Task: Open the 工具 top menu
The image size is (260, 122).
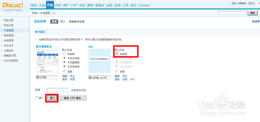Action: [x=126, y=5]
